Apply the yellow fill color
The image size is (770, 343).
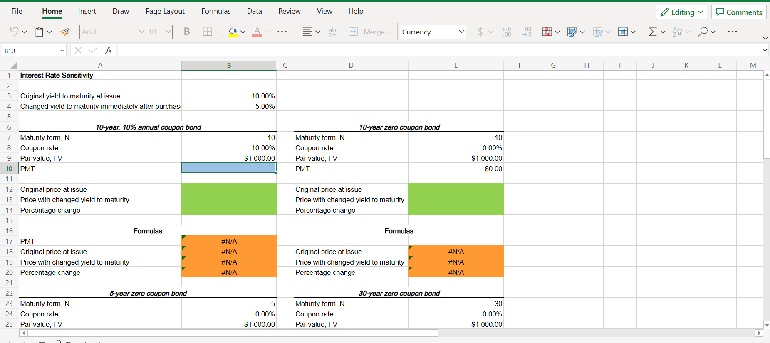point(233,32)
